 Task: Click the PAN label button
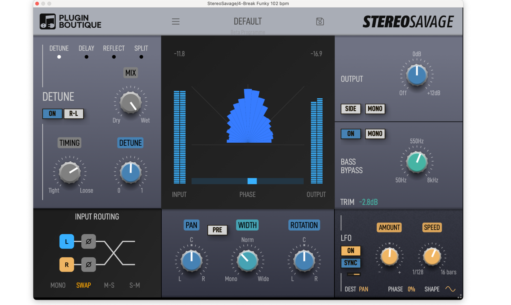tap(191, 225)
